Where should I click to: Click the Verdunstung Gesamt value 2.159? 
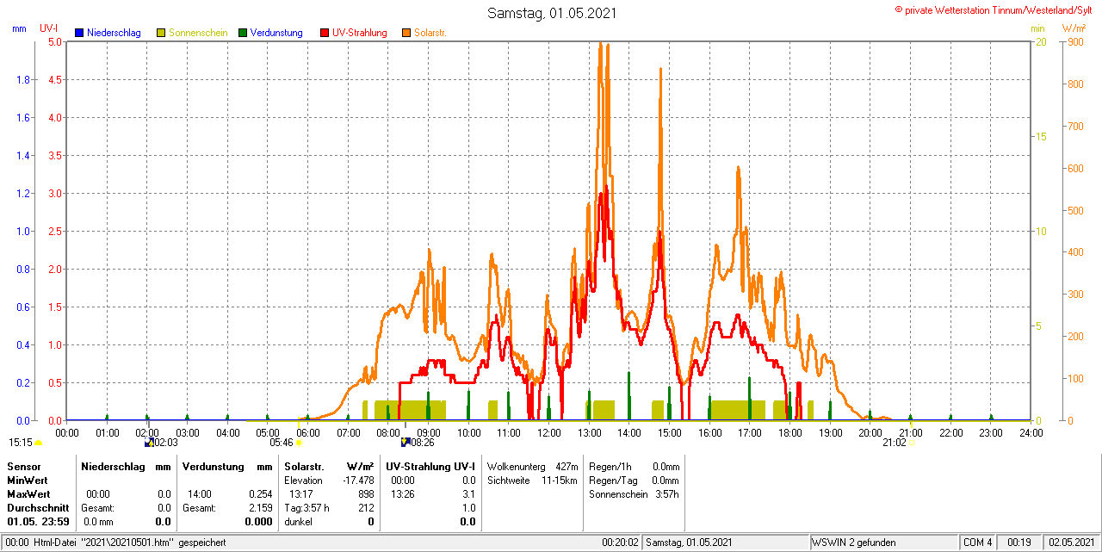coord(260,507)
